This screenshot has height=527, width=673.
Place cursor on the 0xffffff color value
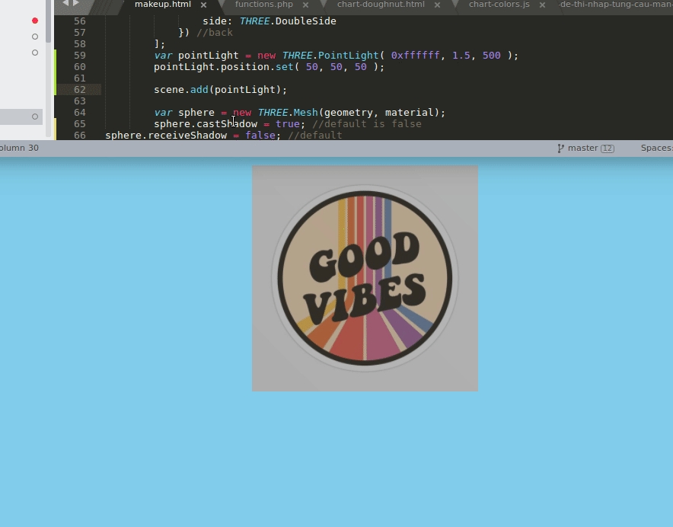coord(415,56)
